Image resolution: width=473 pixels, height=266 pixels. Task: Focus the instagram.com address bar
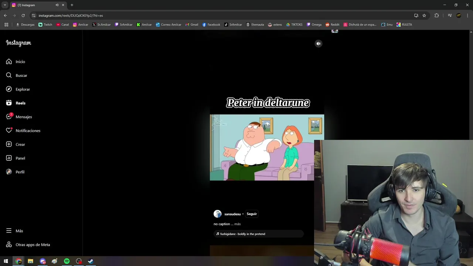pos(222,16)
